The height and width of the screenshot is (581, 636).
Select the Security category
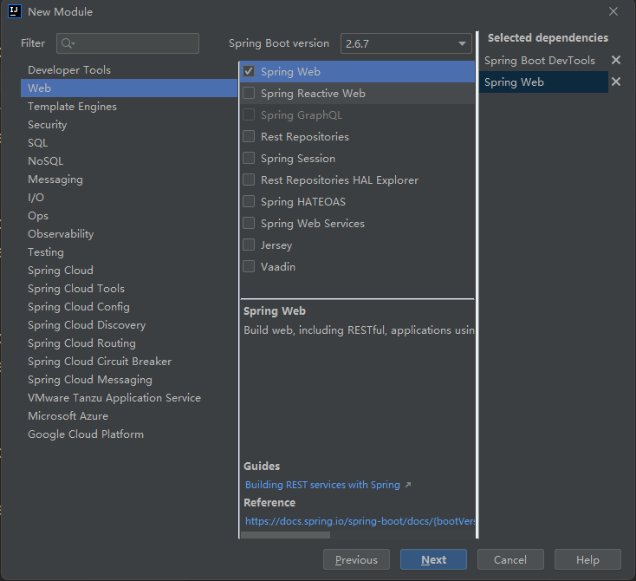point(129,125)
